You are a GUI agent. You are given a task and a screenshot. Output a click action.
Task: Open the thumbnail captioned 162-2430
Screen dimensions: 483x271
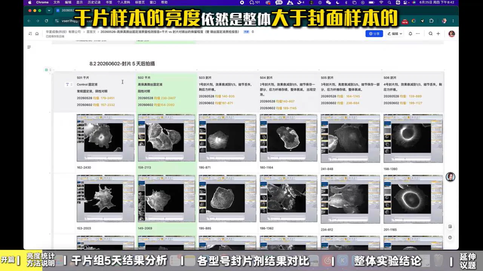pos(105,138)
